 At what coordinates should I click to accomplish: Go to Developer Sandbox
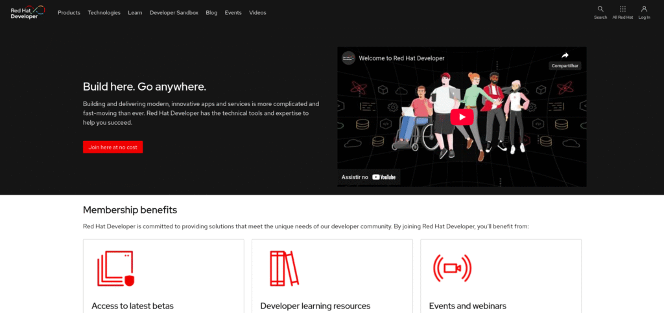coord(174,13)
